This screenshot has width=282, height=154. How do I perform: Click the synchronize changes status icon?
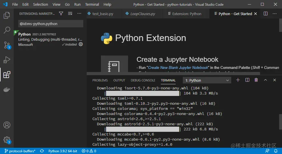42,151
